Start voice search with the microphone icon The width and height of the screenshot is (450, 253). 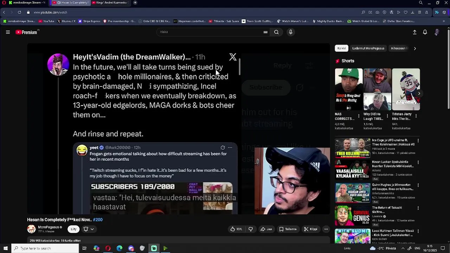(x=290, y=32)
